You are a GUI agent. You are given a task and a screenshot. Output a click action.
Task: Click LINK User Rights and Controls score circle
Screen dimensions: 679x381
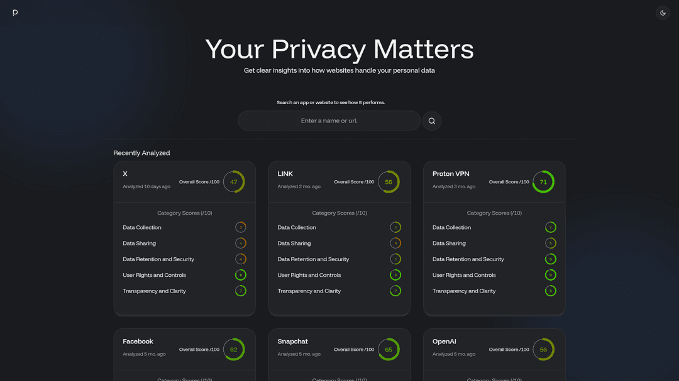395,275
